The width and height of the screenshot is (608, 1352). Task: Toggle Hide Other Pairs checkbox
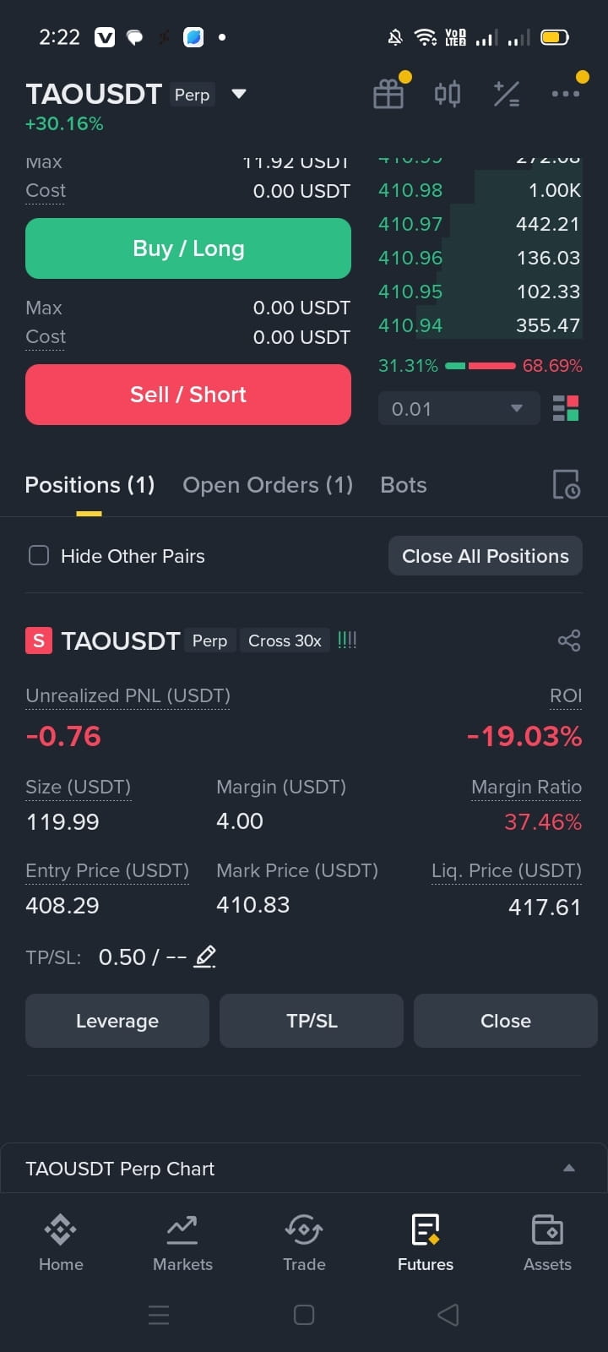[39, 555]
